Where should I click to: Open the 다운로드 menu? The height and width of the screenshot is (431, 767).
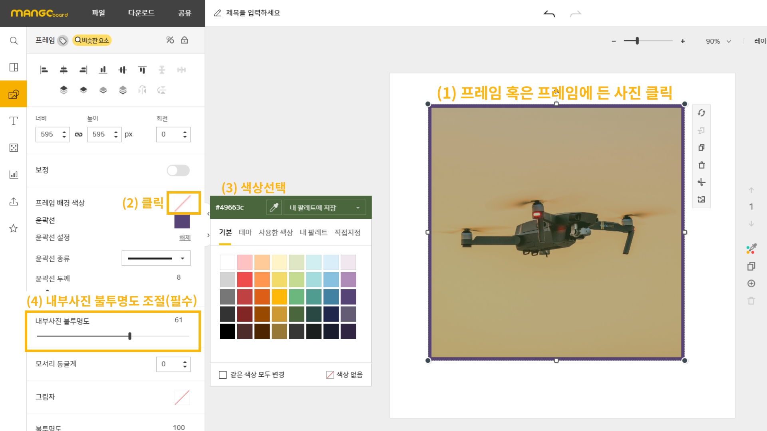[141, 13]
